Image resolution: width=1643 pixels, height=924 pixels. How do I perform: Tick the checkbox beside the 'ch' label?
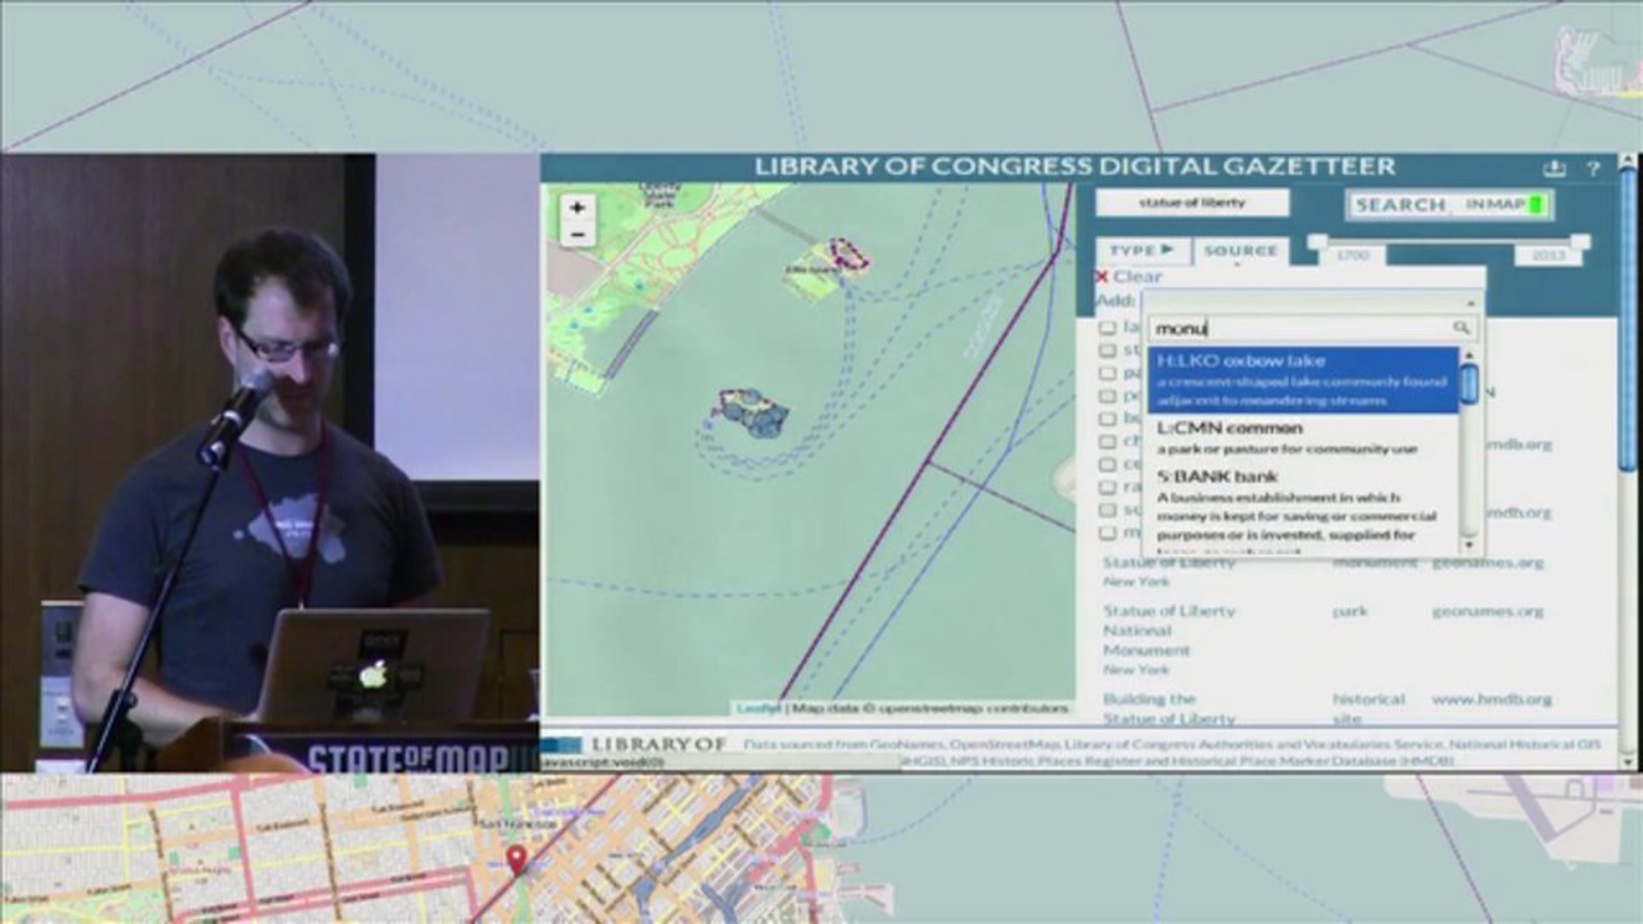[1107, 441]
